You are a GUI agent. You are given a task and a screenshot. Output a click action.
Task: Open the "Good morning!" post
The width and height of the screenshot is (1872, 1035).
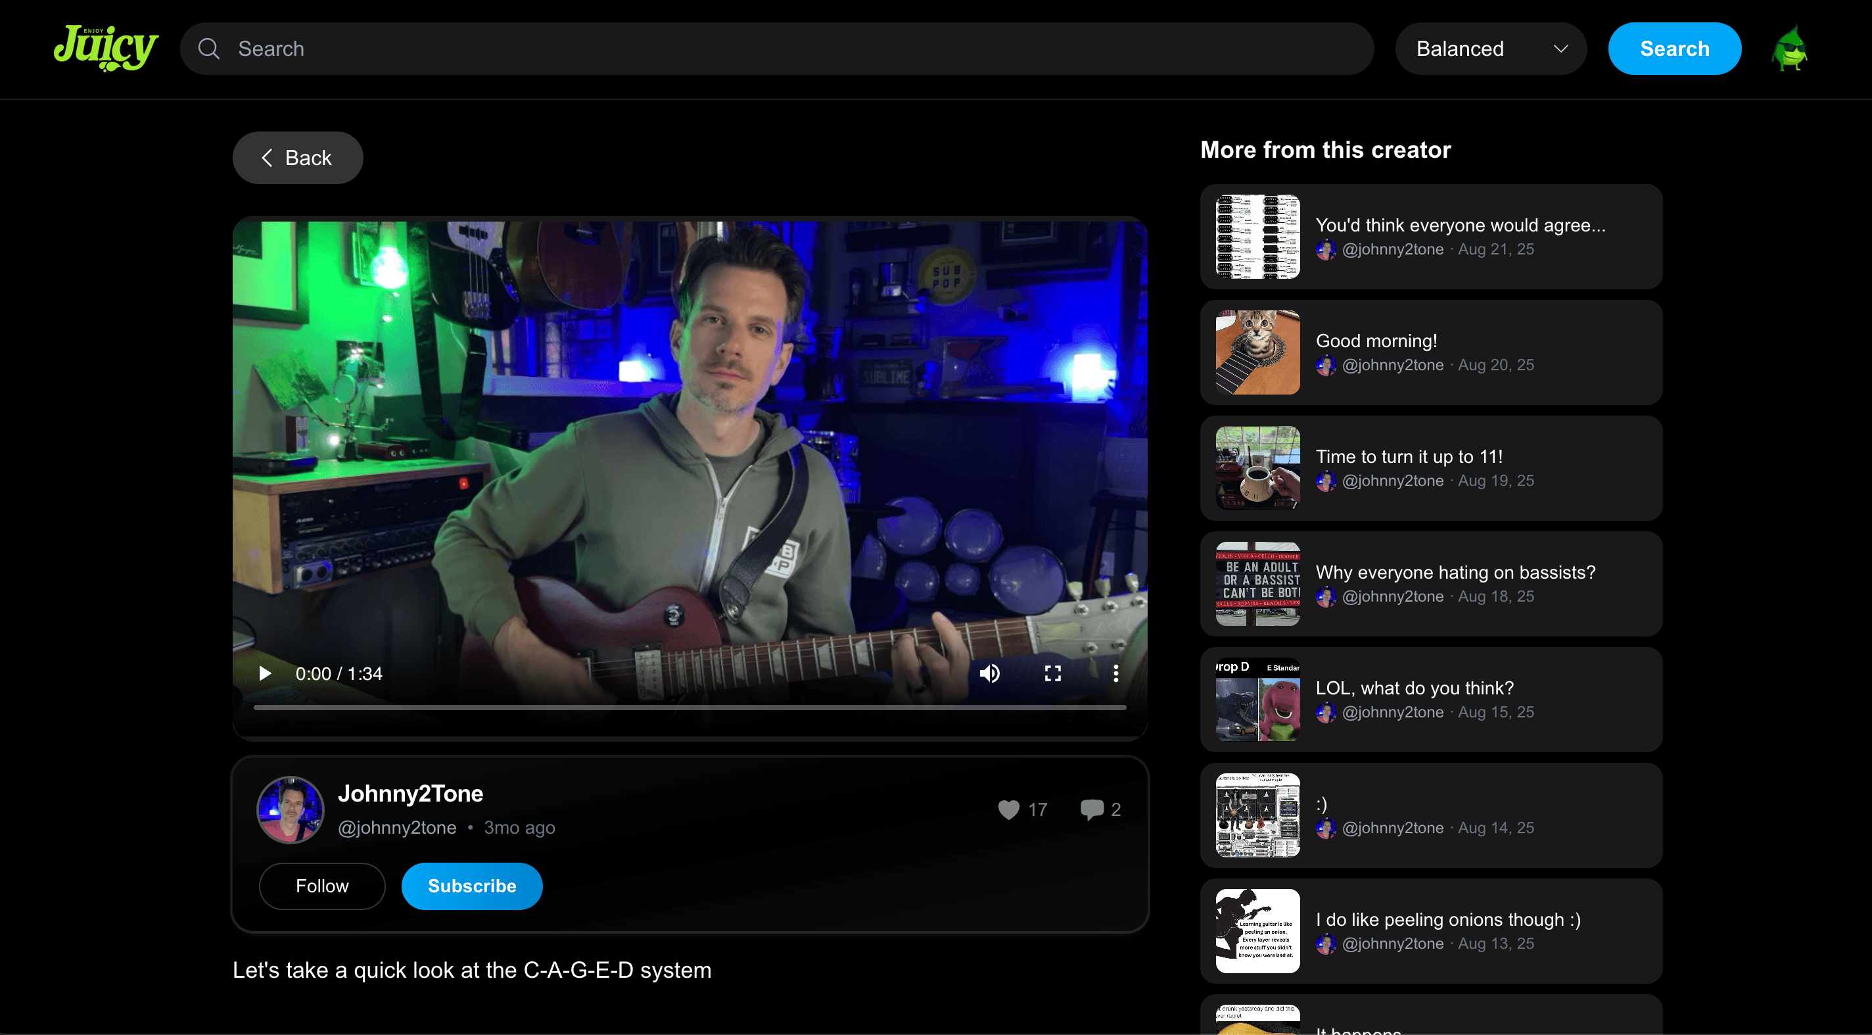pos(1432,352)
